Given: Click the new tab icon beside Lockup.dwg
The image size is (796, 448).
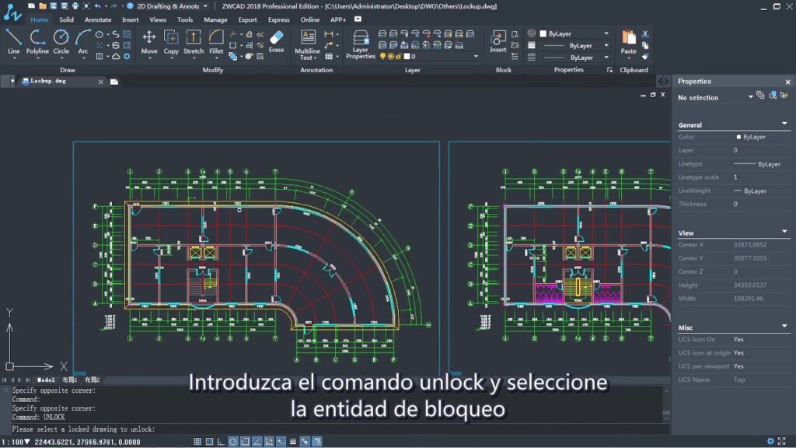Looking at the screenshot, I should 114,82.
